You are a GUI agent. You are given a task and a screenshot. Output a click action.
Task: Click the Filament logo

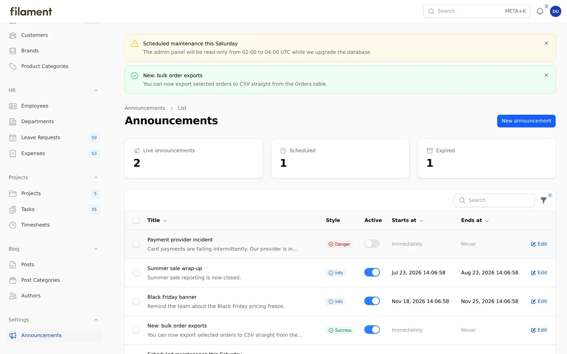coord(31,11)
